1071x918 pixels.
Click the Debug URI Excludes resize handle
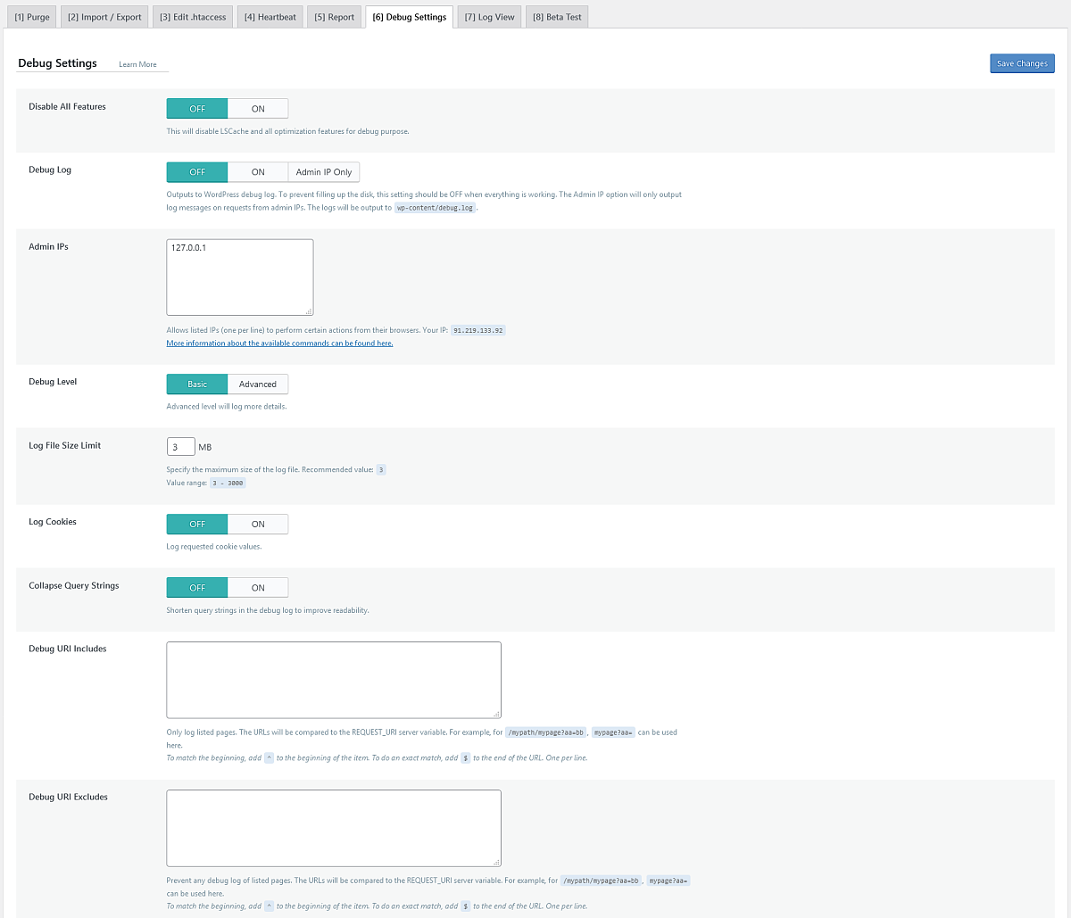click(x=497, y=862)
